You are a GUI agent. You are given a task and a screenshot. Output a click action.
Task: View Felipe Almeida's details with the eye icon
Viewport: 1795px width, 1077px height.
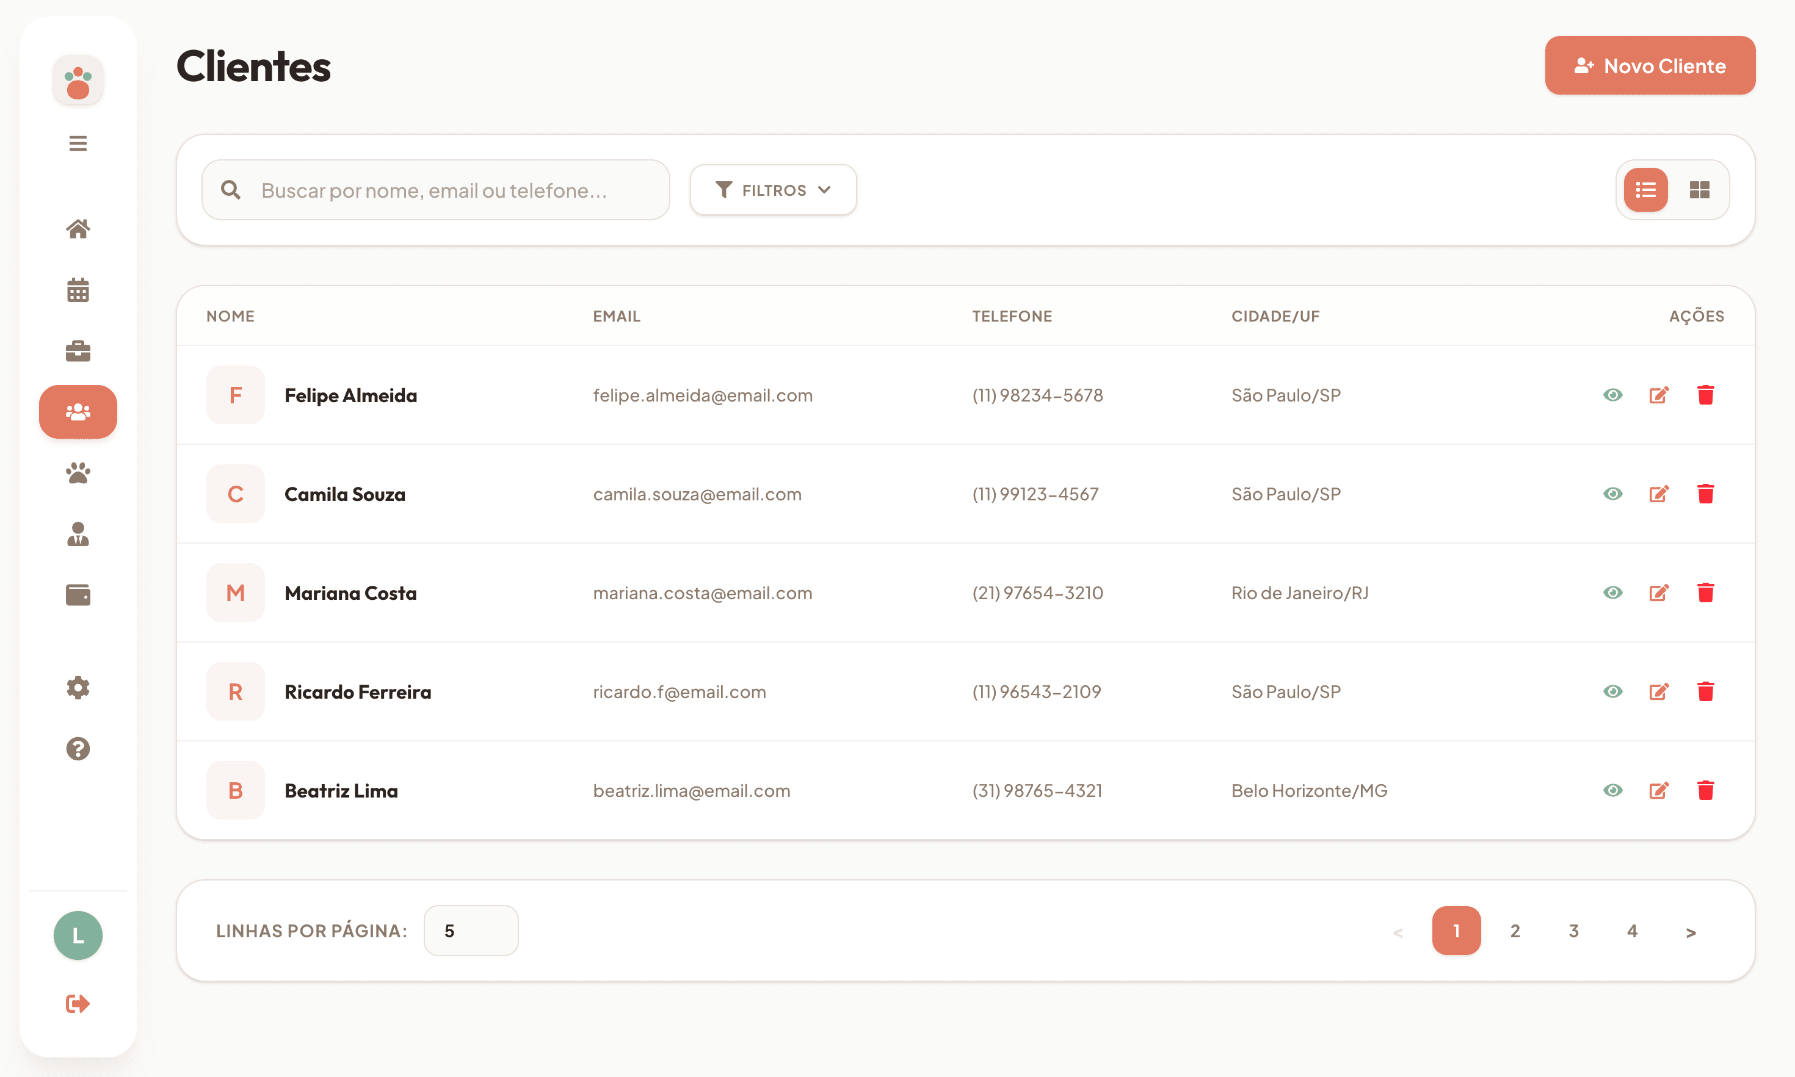pos(1612,395)
